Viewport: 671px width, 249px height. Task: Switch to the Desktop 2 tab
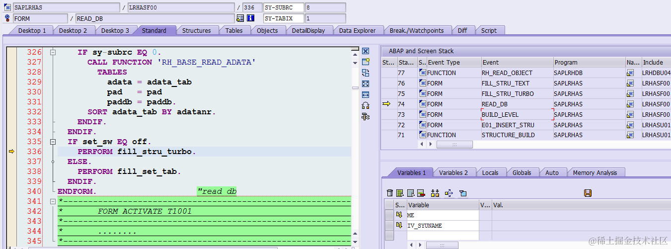click(x=73, y=31)
